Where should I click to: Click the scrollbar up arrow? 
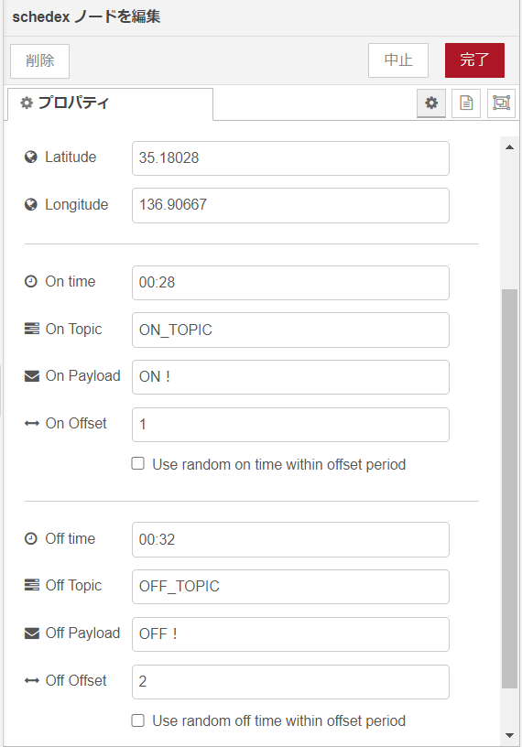[x=509, y=147]
